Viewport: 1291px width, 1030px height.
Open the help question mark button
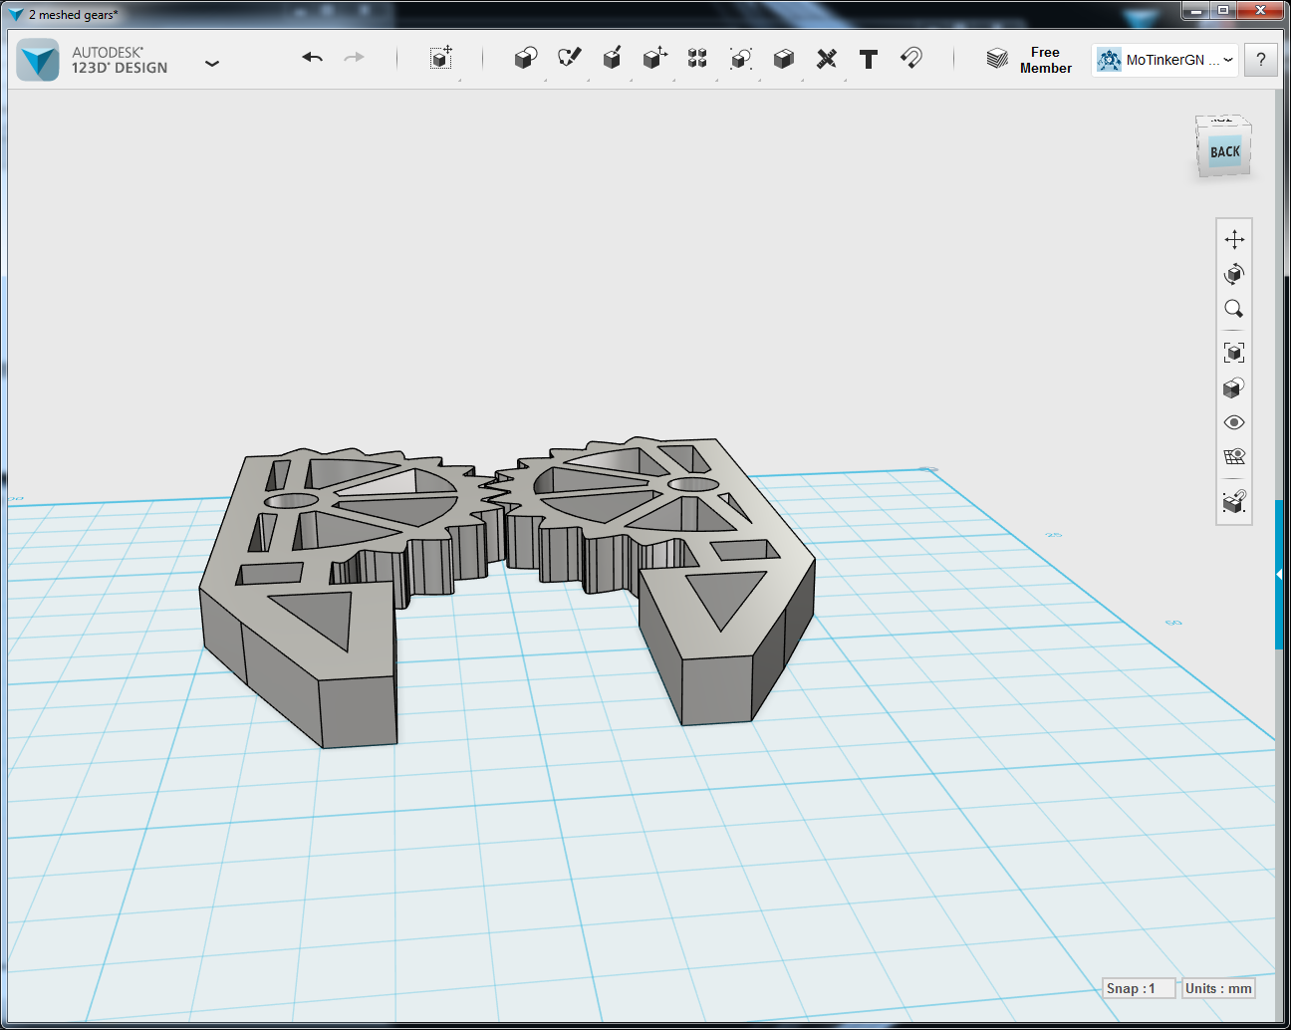tap(1261, 60)
